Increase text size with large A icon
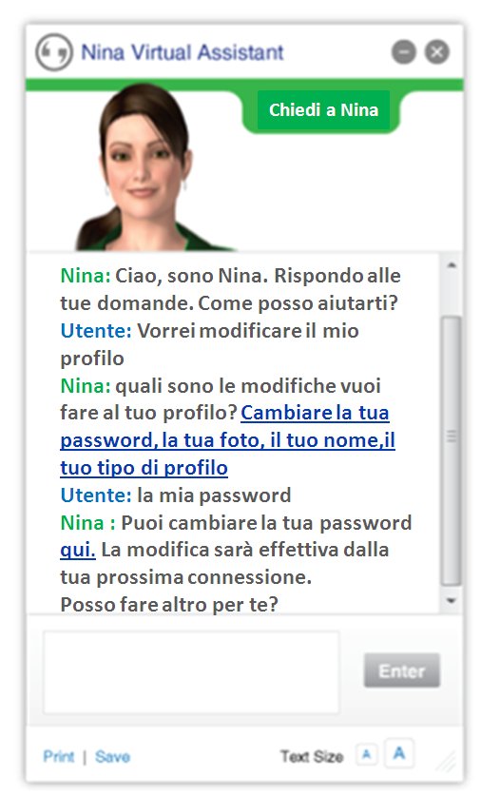481x796 pixels. click(x=399, y=753)
